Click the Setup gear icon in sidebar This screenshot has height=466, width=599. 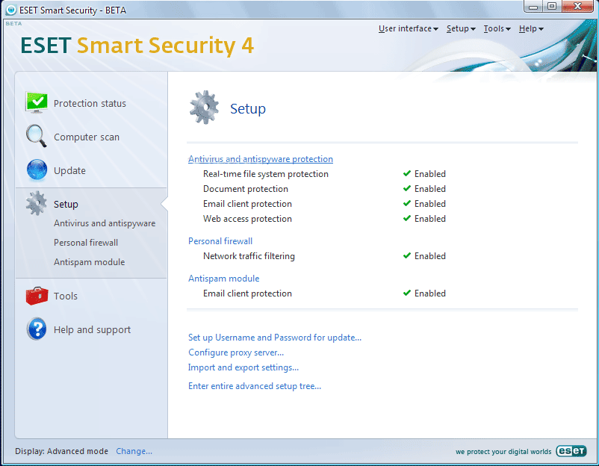pyautogui.click(x=37, y=203)
